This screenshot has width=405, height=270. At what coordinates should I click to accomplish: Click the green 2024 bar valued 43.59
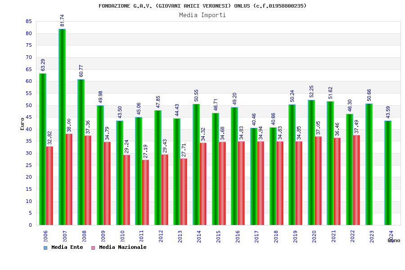pyautogui.click(x=388, y=173)
